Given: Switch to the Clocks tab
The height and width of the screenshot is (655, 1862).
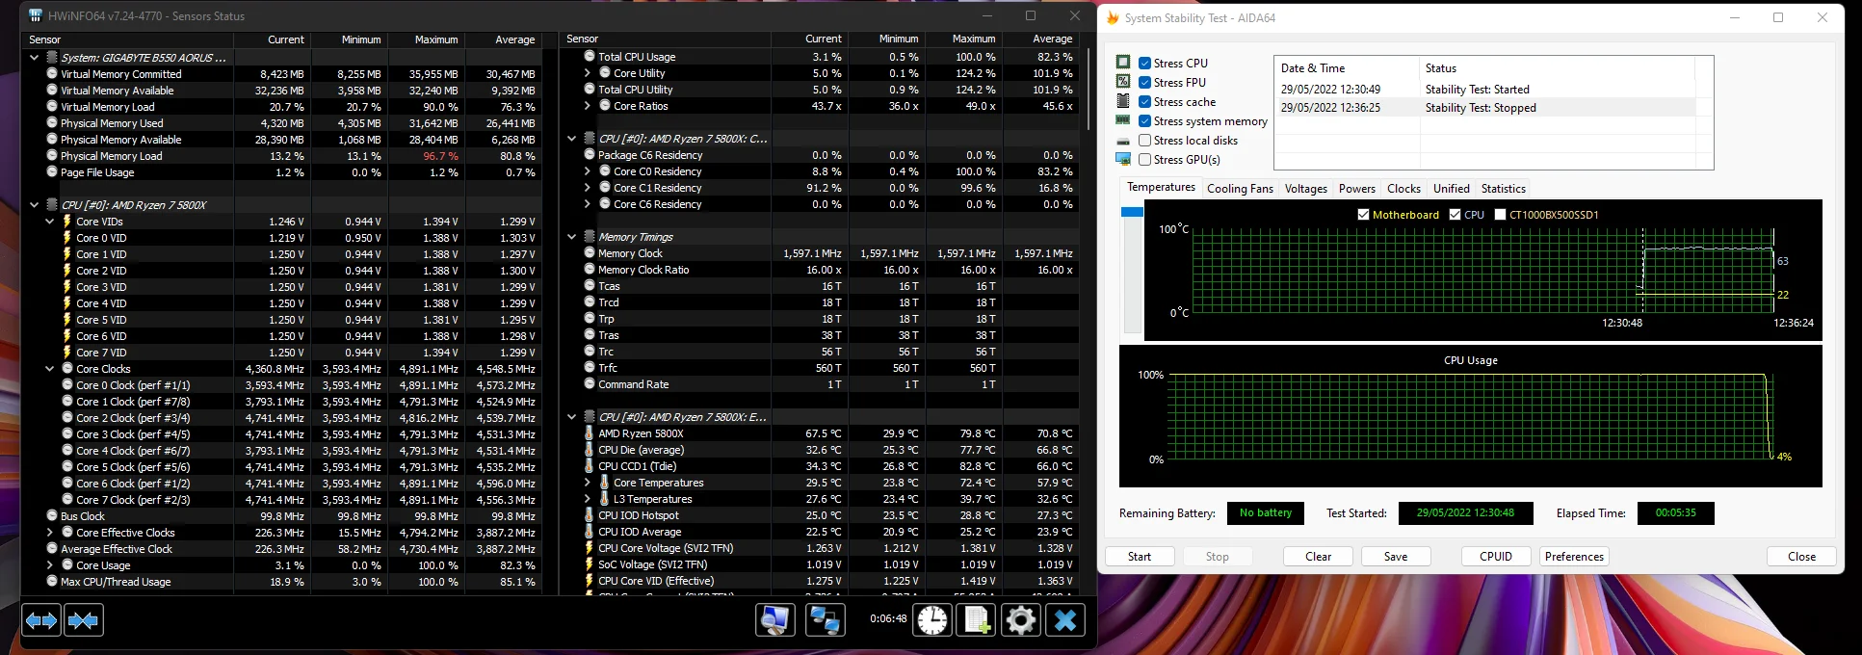Looking at the screenshot, I should (x=1403, y=189).
